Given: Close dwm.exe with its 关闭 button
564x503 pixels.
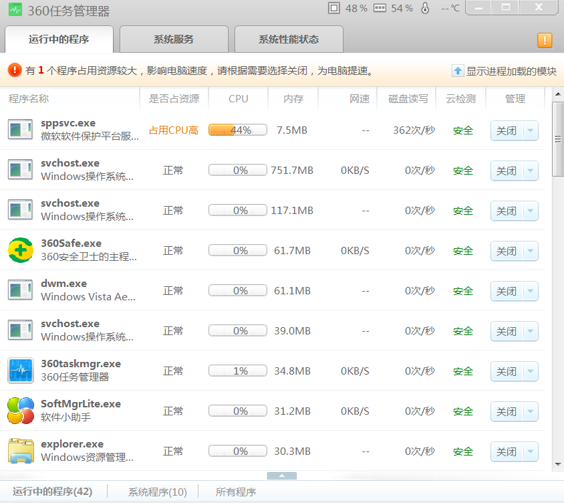Looking at the screenshot, I should pyautogui.click(x=507, y=291).
